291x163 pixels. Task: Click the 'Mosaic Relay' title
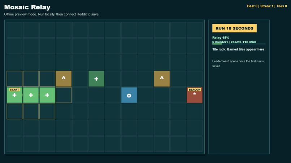[27, 7]
